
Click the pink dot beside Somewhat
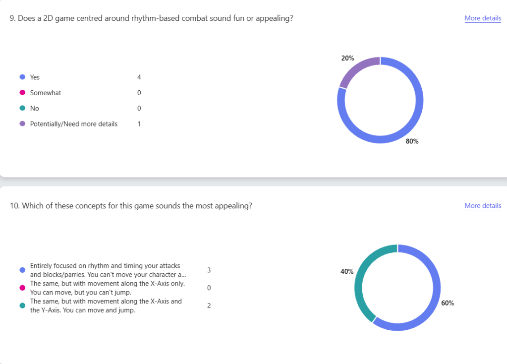pyautogui.click(x=22, y=93)
